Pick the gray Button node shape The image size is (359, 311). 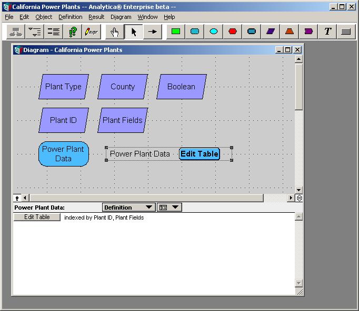point(346,32)
